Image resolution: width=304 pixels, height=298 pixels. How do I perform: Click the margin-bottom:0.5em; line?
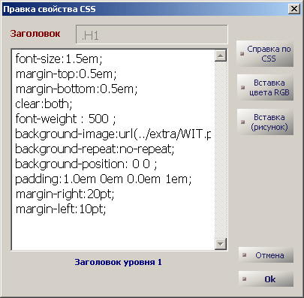(77, 89)
